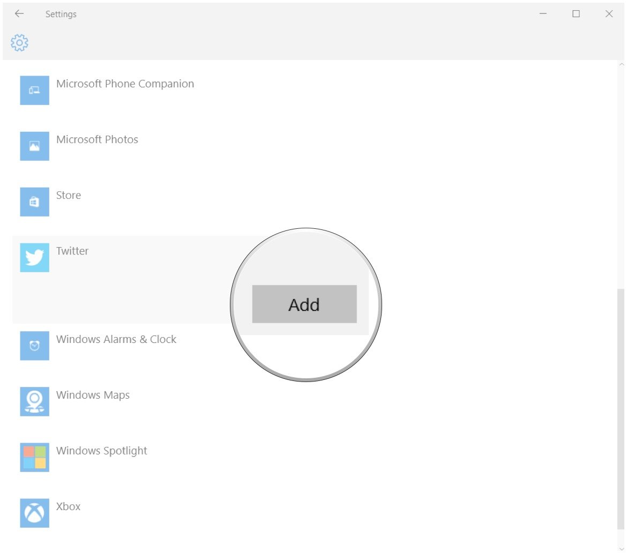Click the Windows Spotlight icon
Screen dimensions: 627x553
pyautogui.click(x=34, y=457)
